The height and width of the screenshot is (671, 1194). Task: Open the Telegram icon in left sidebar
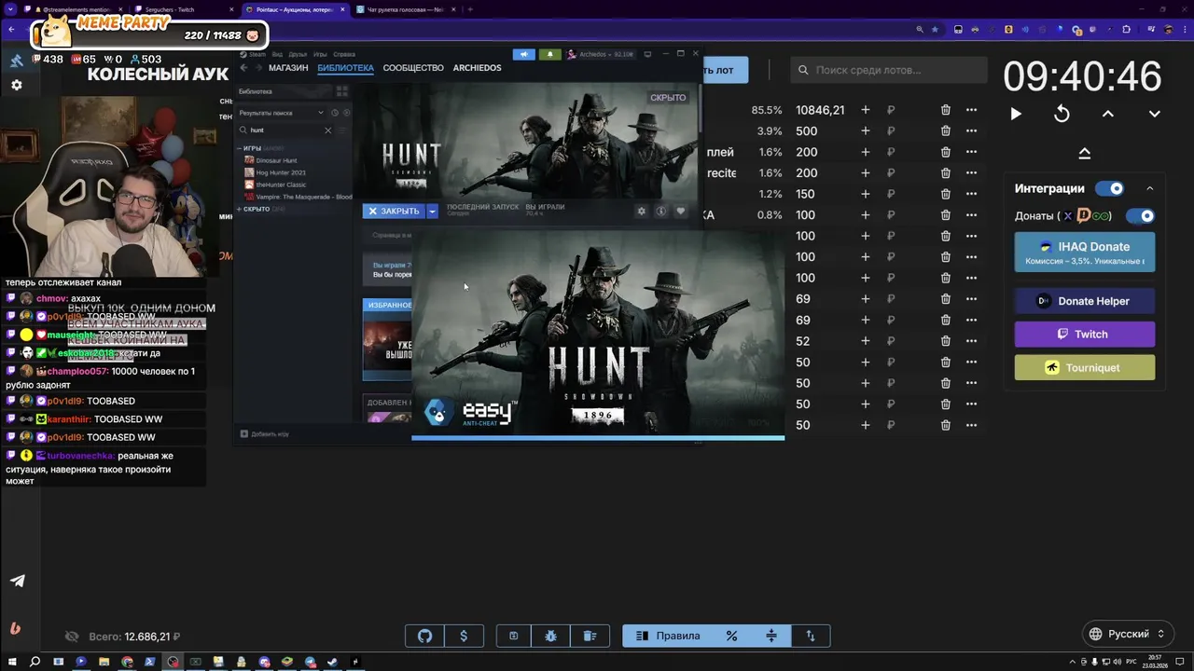[x=17, y=581]
